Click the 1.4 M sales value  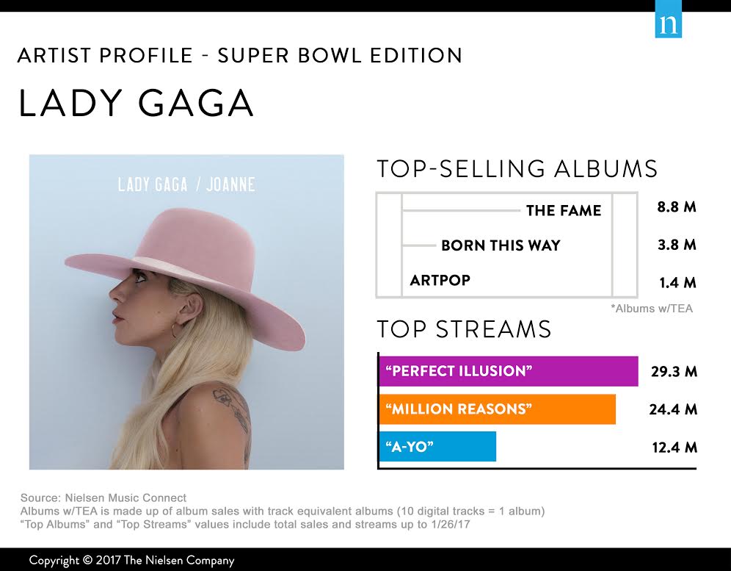point(677,282)
